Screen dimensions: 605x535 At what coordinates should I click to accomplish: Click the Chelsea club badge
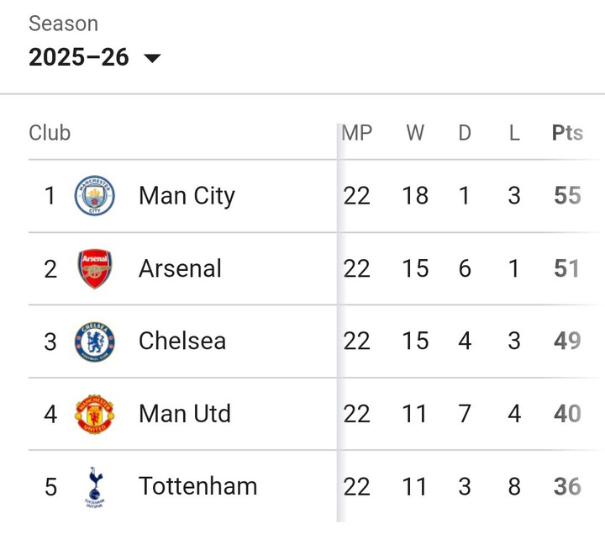tap(94, 342)
